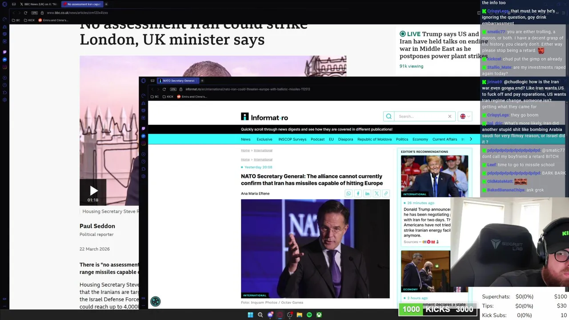
Task: Open Exclusive section in Informat nav
Action: pyautogui.click(x=264, y=139)
